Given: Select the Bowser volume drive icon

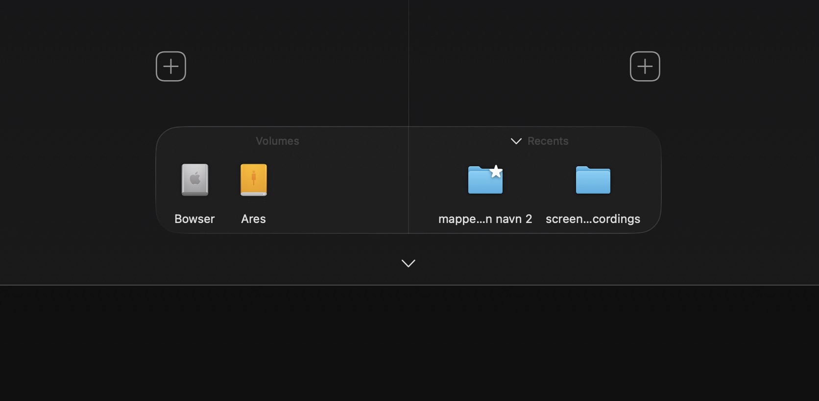Looking at the screenshot, I should coord(195,180).
